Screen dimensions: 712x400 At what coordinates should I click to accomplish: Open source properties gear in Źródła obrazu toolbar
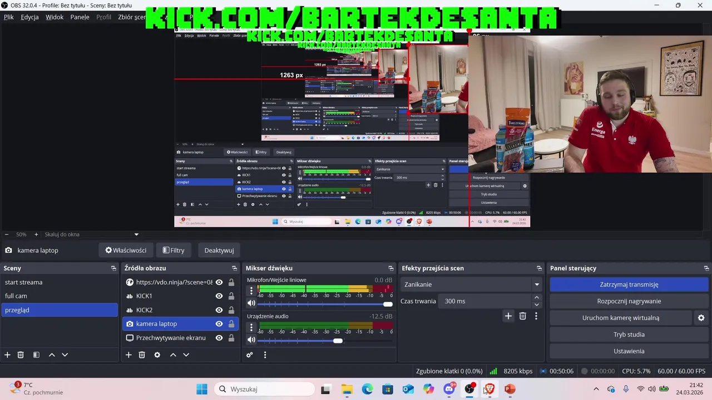coord(157,355)
